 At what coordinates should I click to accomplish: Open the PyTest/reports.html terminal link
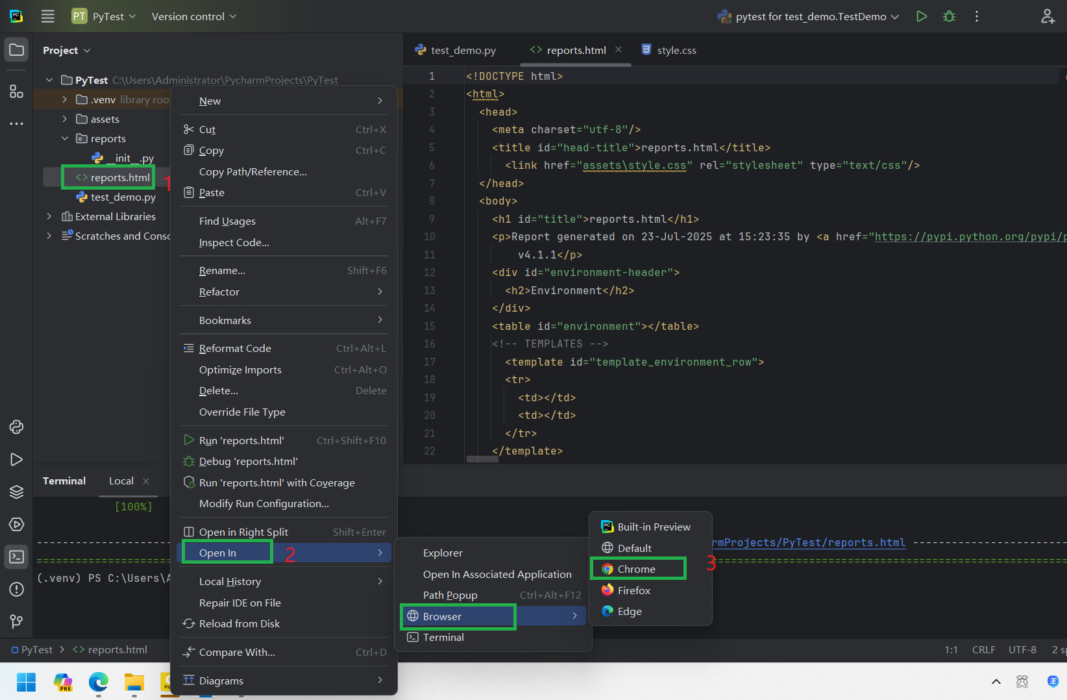click(809, 542)
